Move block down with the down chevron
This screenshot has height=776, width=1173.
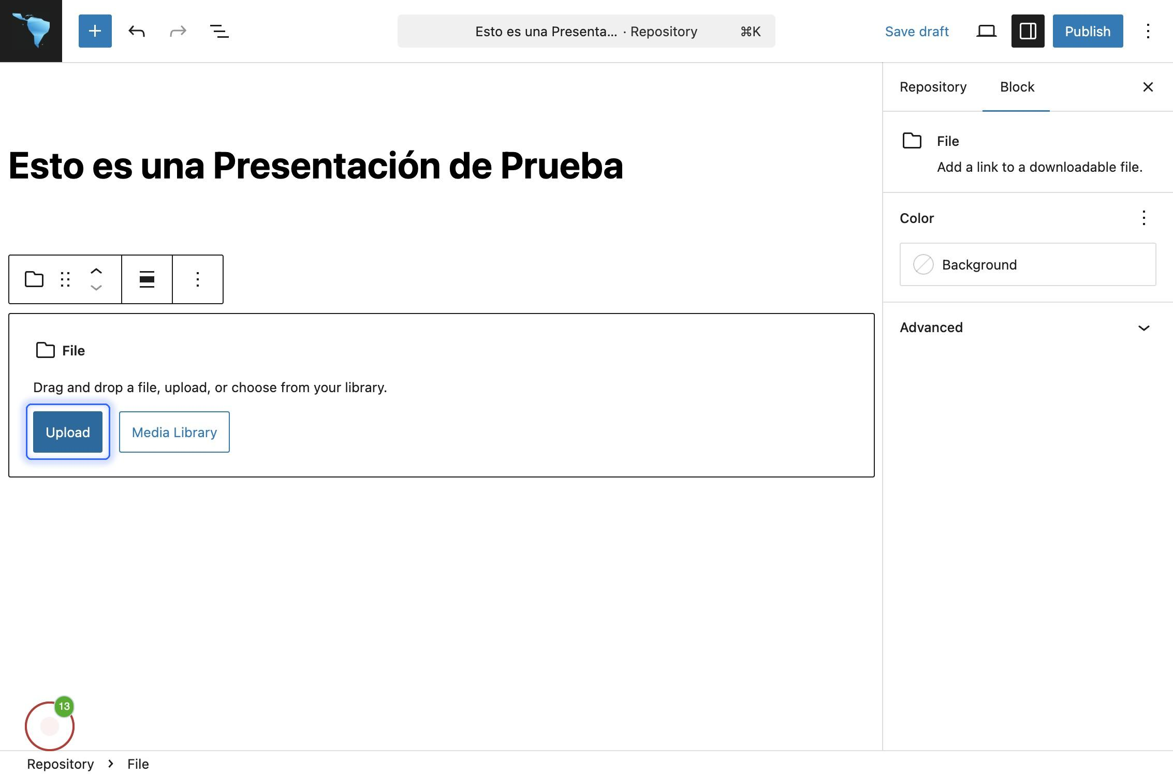96,288
